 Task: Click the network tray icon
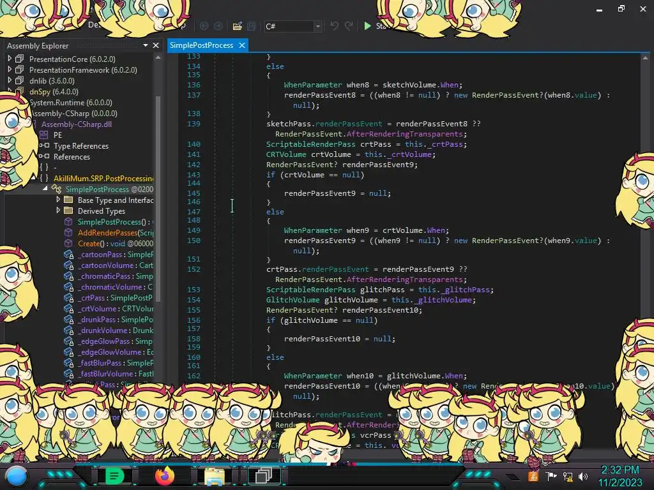coord(568,476)
